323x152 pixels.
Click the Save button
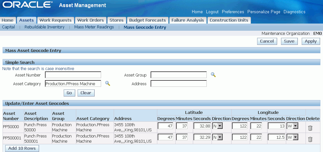tap(289, 41)
